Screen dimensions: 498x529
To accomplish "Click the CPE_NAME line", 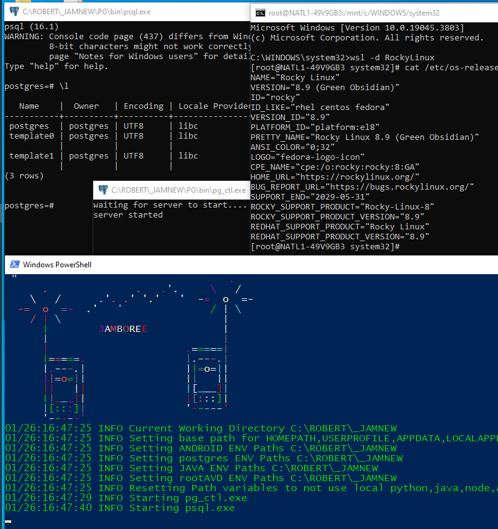I will point(334,167).
